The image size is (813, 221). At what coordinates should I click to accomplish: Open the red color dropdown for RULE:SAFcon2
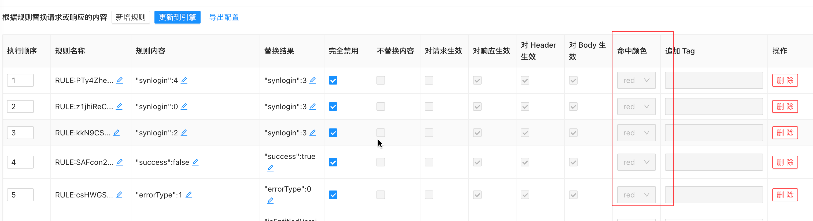(x=636, y=162)
